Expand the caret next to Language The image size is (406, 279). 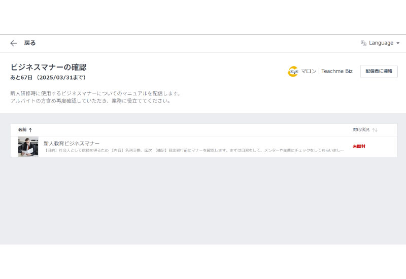coord(398,43)
